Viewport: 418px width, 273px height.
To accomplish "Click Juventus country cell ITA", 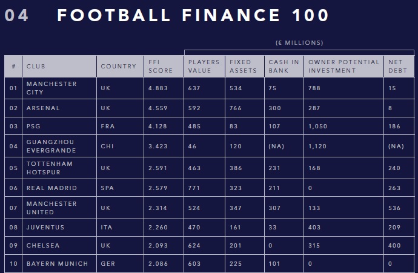I will point(120,228).
